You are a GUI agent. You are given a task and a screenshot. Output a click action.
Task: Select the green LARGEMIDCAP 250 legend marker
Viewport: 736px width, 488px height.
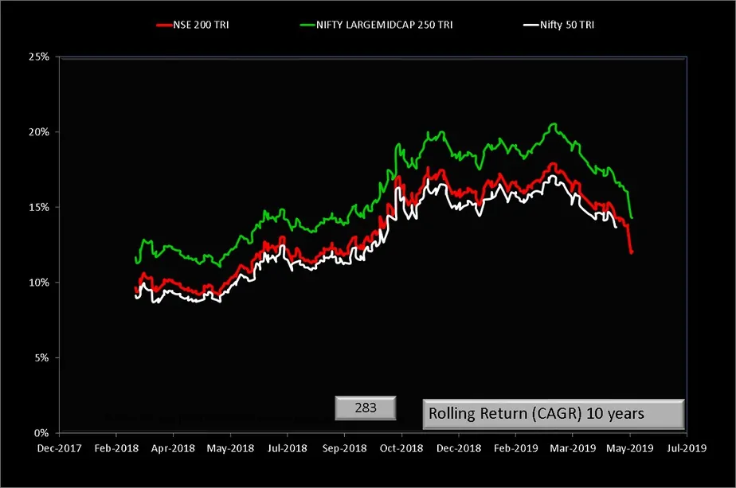pos(307,25)
